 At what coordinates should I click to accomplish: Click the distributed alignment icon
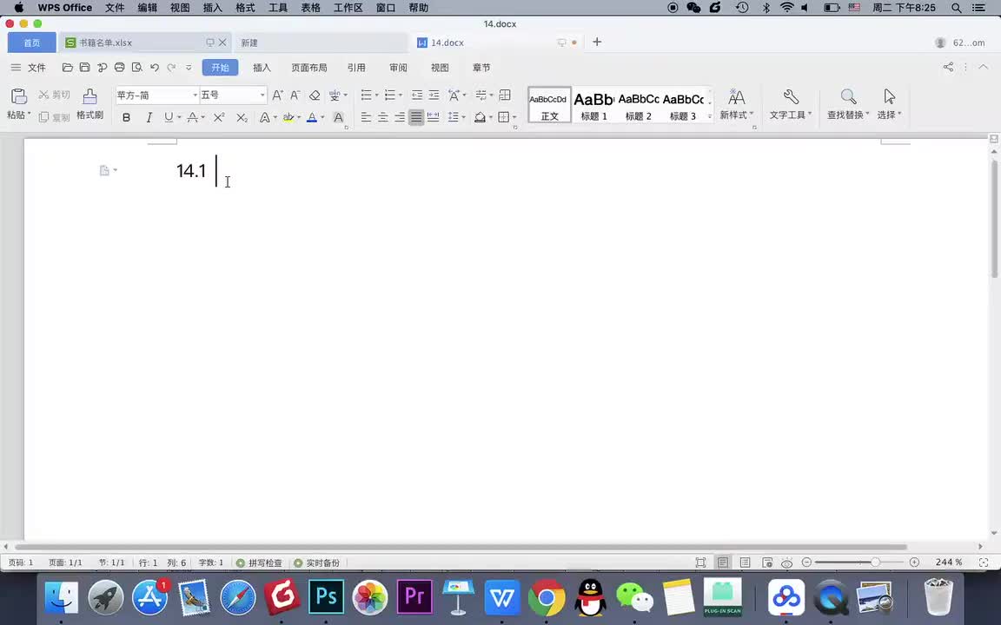[x=433, y=117]
